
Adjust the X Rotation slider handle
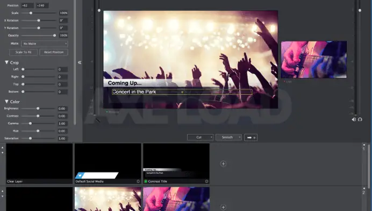(x=39, y=20)
